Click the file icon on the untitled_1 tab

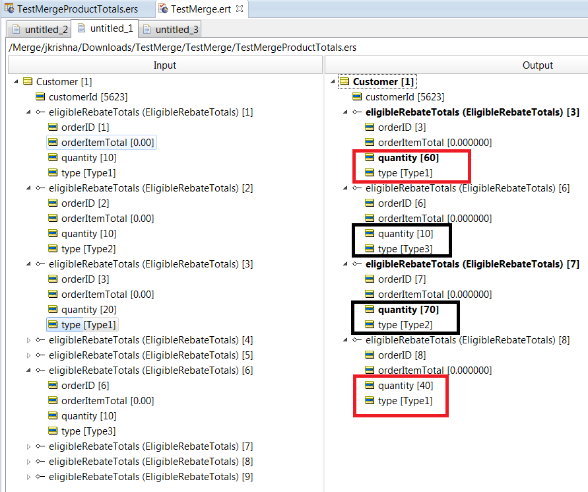[x=83, y=28]
